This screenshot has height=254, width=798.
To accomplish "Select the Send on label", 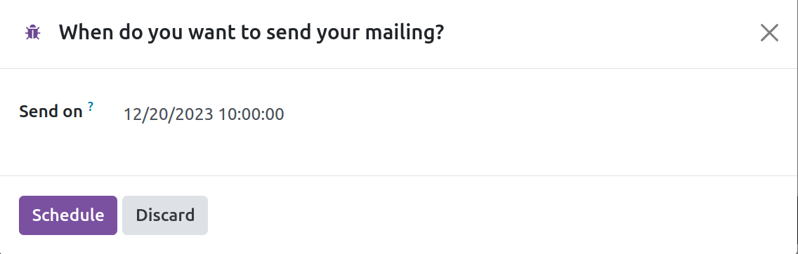I will 51,112.
